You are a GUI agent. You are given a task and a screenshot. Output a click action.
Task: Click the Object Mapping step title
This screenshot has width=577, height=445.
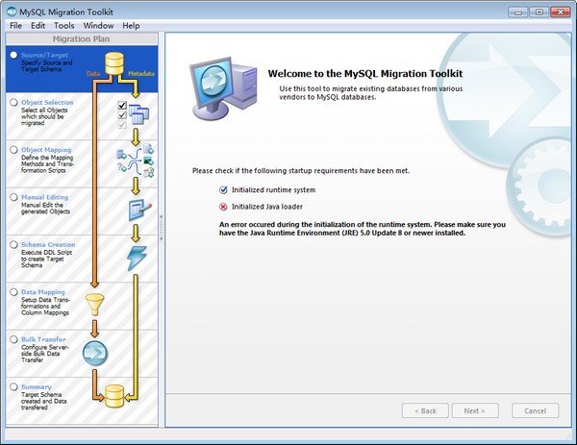coord(46,150)
